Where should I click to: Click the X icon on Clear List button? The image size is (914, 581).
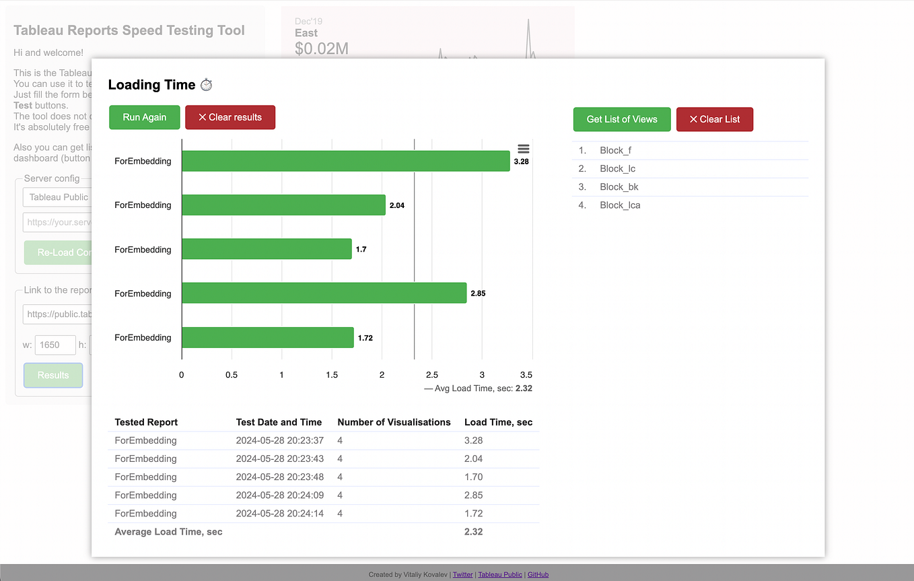coord(694,119)
